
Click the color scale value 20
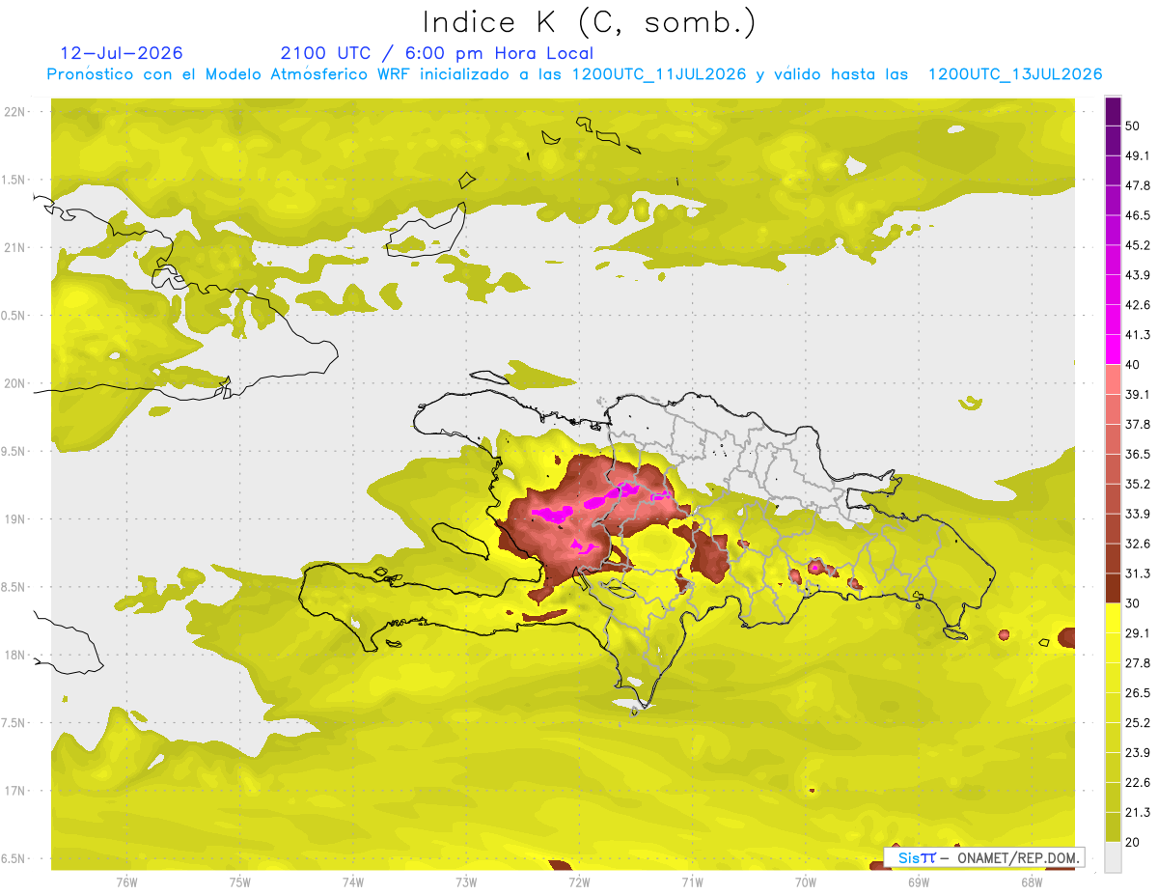coord(1133,842)
